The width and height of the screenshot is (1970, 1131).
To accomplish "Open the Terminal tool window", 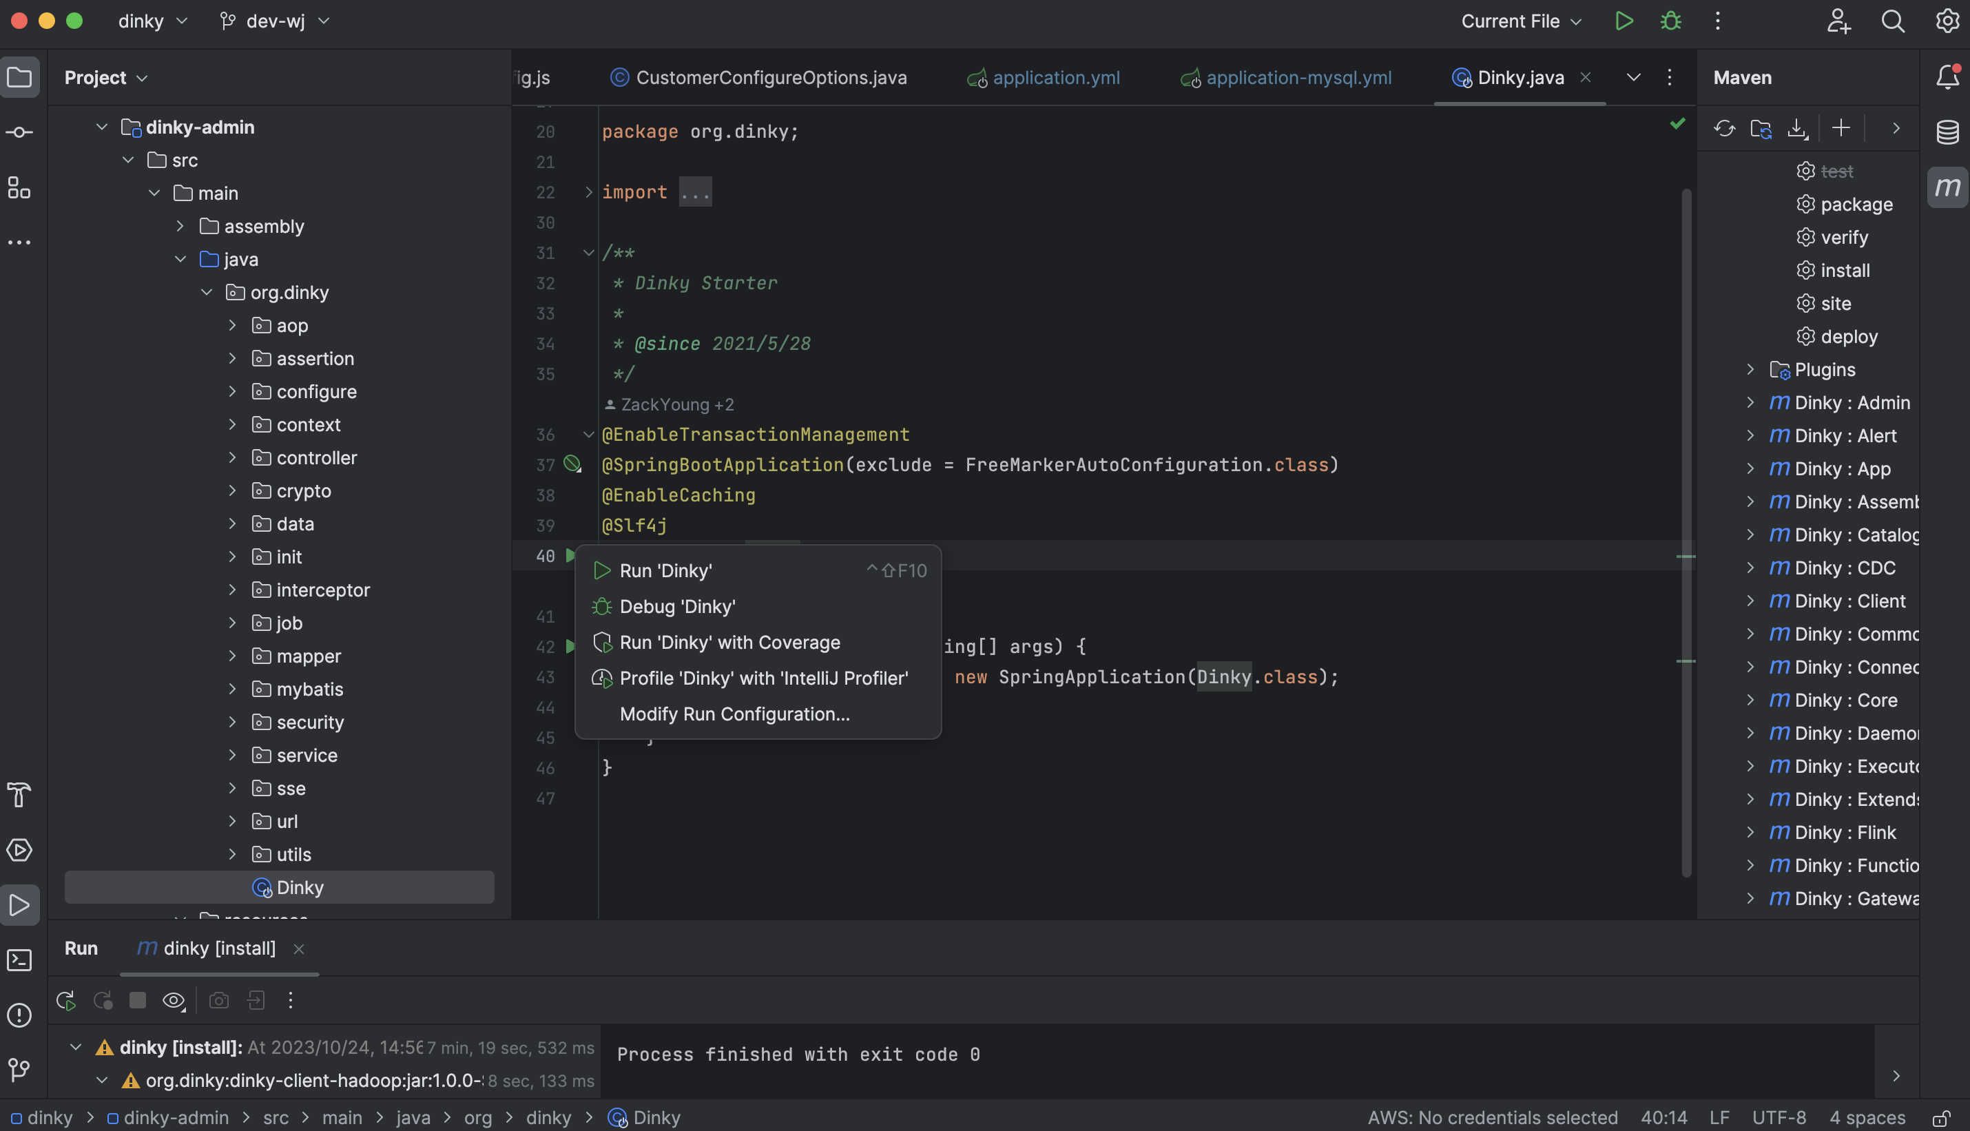I will coord(19,960).
